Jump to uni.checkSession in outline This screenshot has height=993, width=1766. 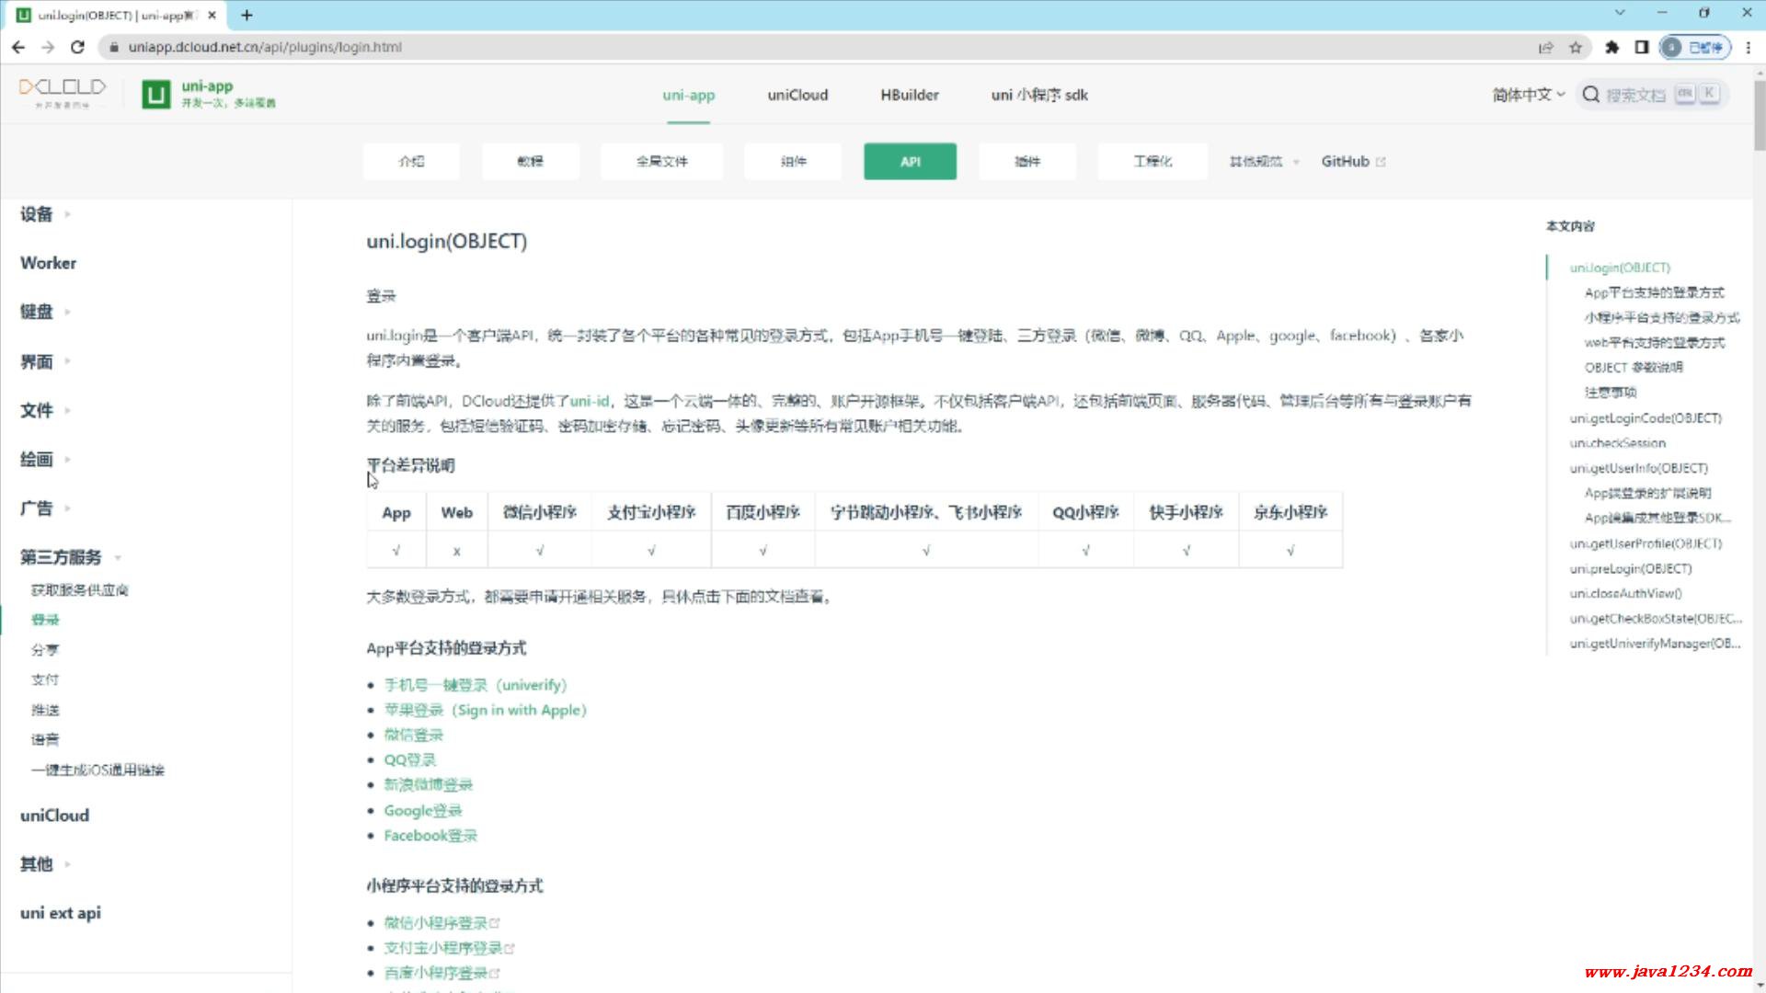pos(1617,443)
